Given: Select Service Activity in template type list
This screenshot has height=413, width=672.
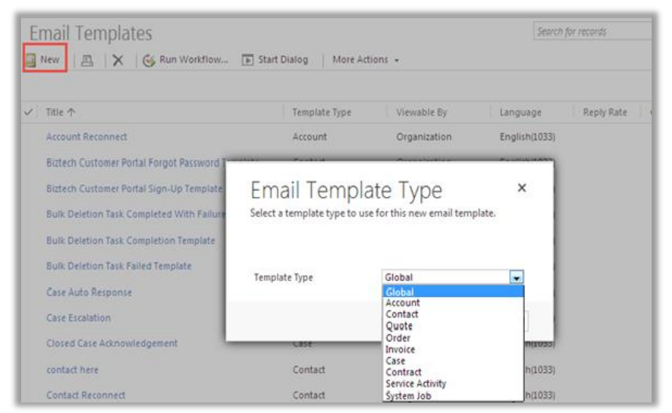Looking at the screenshot, I should coord(453,384).
